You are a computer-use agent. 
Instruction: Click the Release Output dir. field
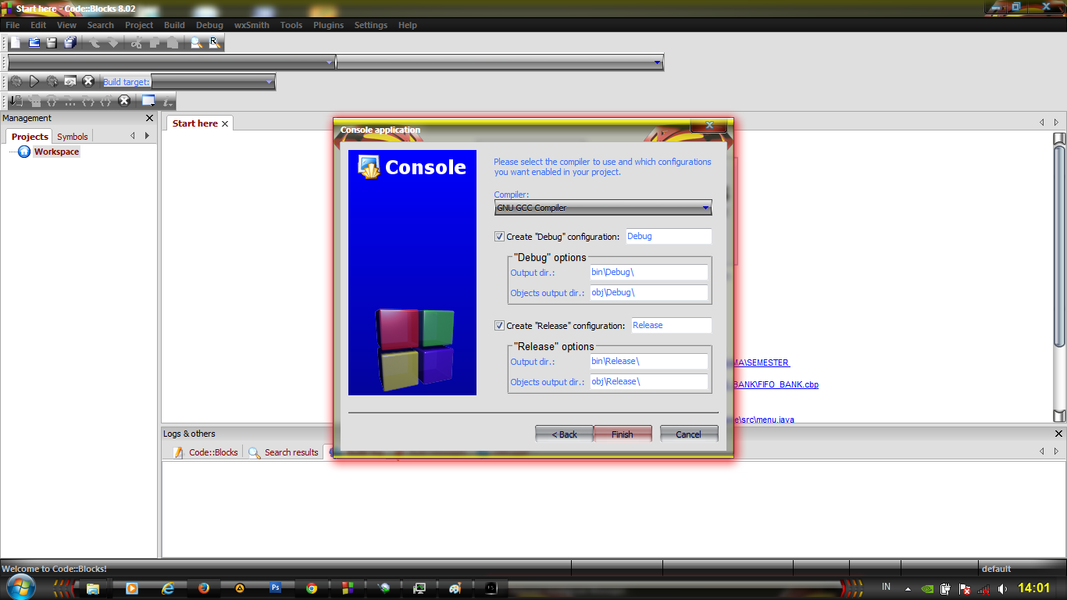[649, 361]
